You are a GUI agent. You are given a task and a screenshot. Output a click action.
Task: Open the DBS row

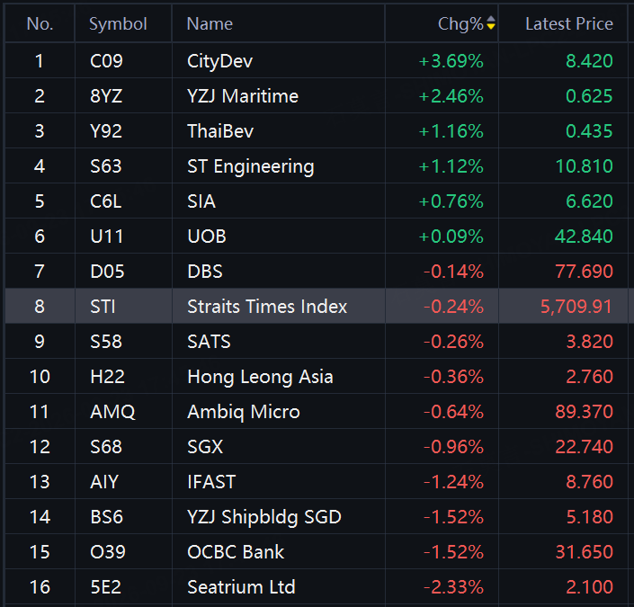[x=317, y=272]
